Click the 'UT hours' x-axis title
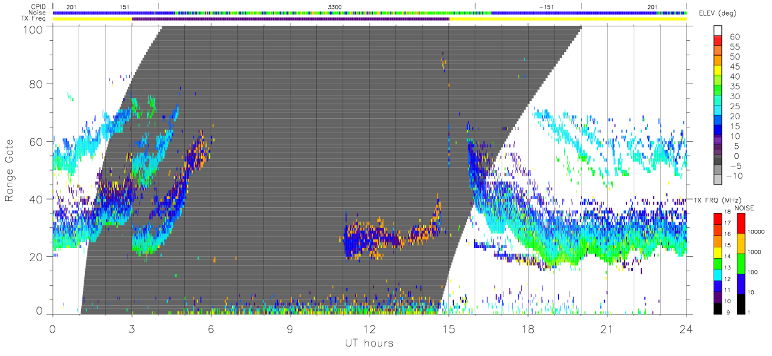 (368, 343)
